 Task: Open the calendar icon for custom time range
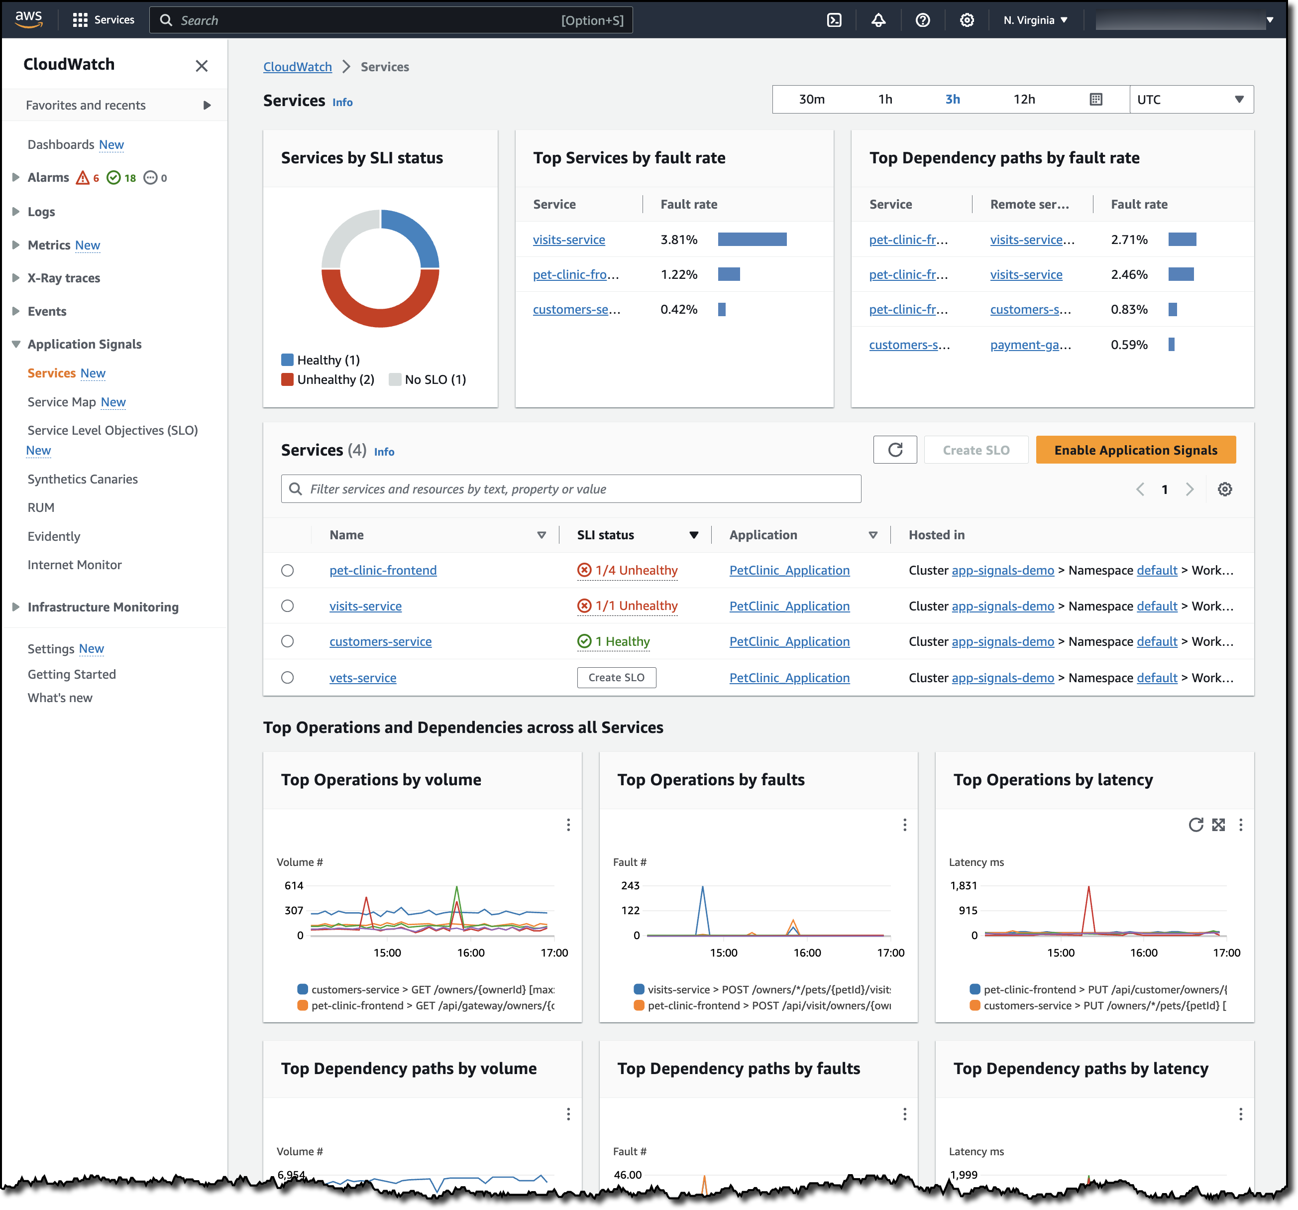pos(1095,99)
